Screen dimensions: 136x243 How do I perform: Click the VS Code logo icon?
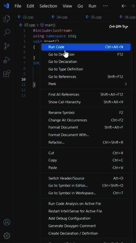[x=6, y=6]
